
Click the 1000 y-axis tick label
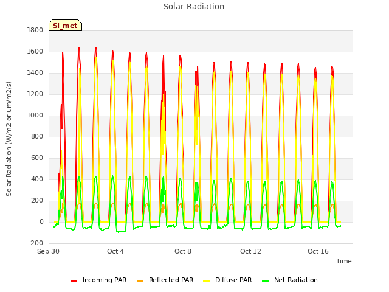[x=35, y=115]
